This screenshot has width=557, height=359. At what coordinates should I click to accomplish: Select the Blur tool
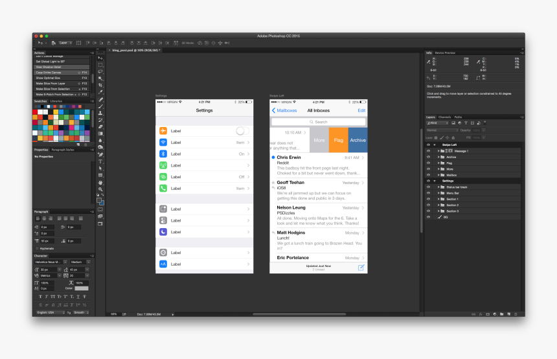click(x=100, y=141)
